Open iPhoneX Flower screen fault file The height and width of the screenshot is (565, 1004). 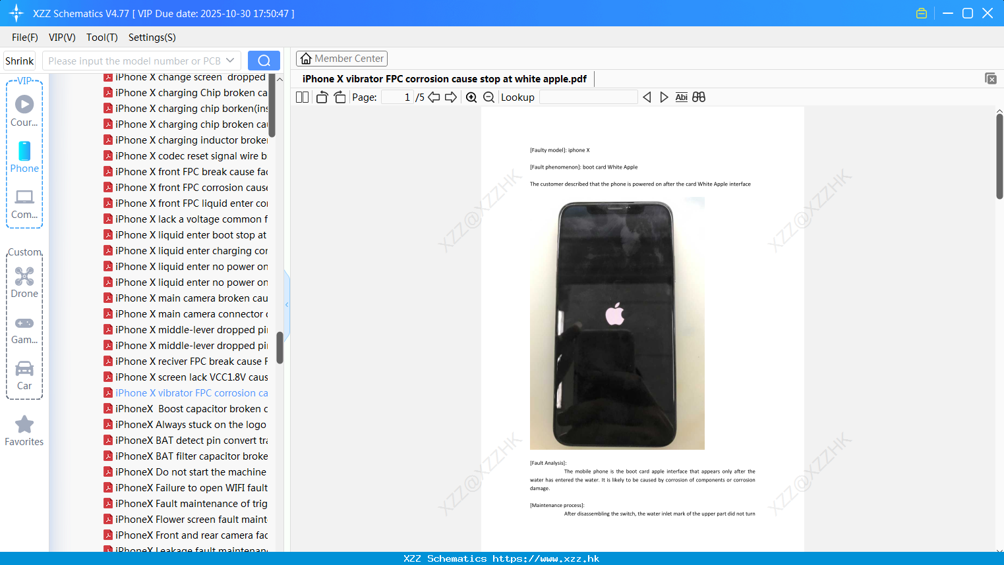pyautogui.click(x=186, y=520)
